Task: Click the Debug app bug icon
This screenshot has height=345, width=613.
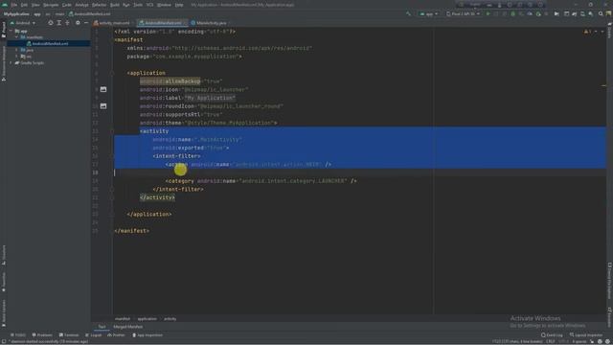Action: (x=513, y=13)
